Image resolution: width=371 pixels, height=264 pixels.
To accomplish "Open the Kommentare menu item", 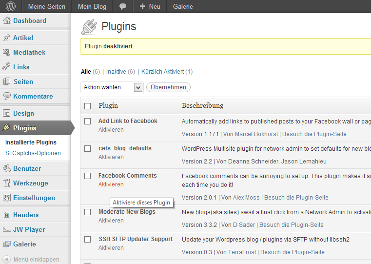I will [x=33, y=96].
